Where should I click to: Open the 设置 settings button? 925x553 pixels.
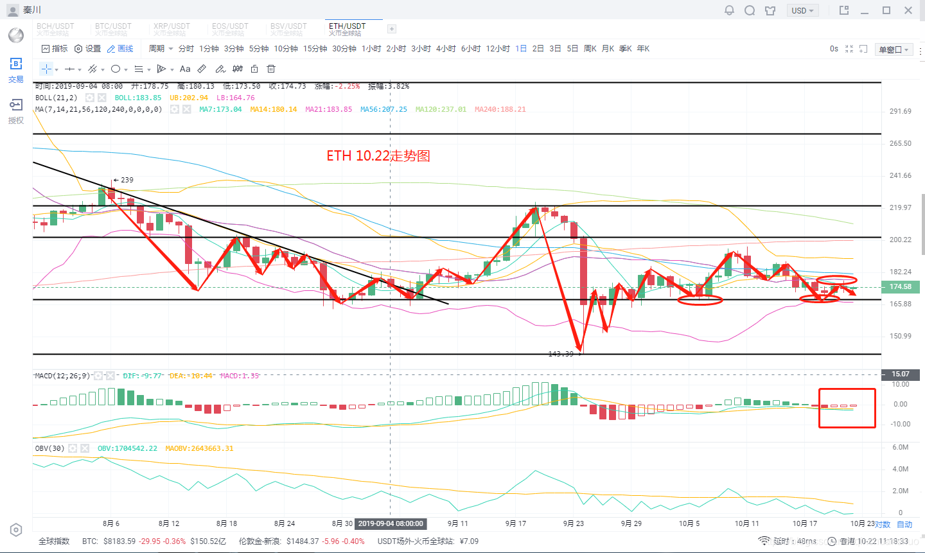point(88,49)
